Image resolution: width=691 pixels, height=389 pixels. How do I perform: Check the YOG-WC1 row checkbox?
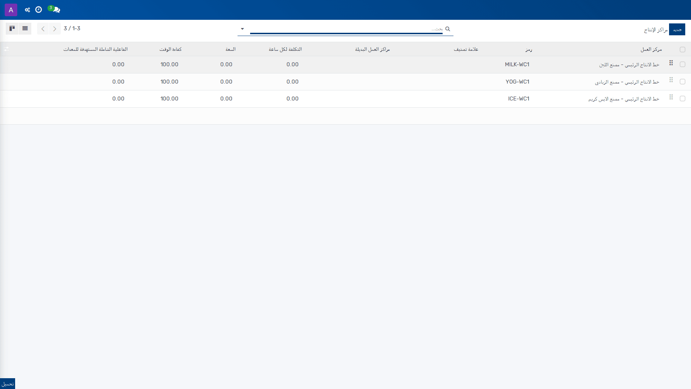[x=682, y=81]
